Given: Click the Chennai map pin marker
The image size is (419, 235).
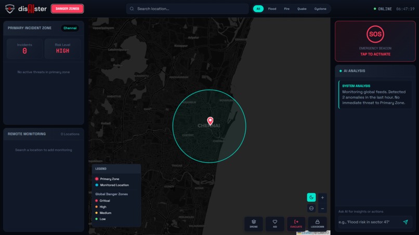Looking at the screenshot, I should coord(211,121).
